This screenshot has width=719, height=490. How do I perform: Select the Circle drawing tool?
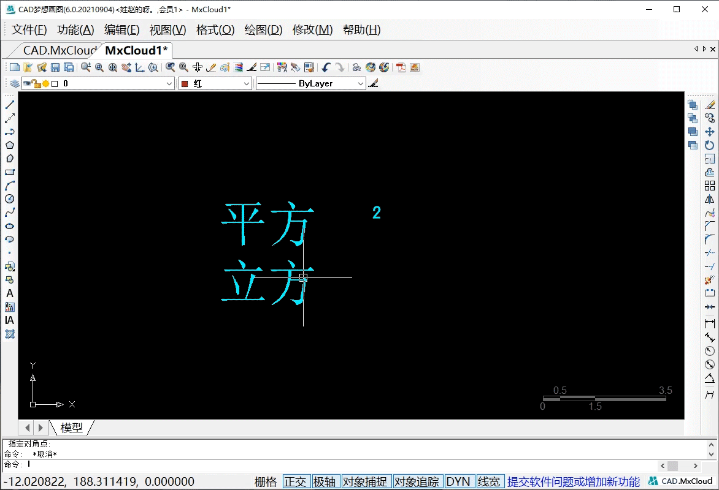click(x=10, y=198)
